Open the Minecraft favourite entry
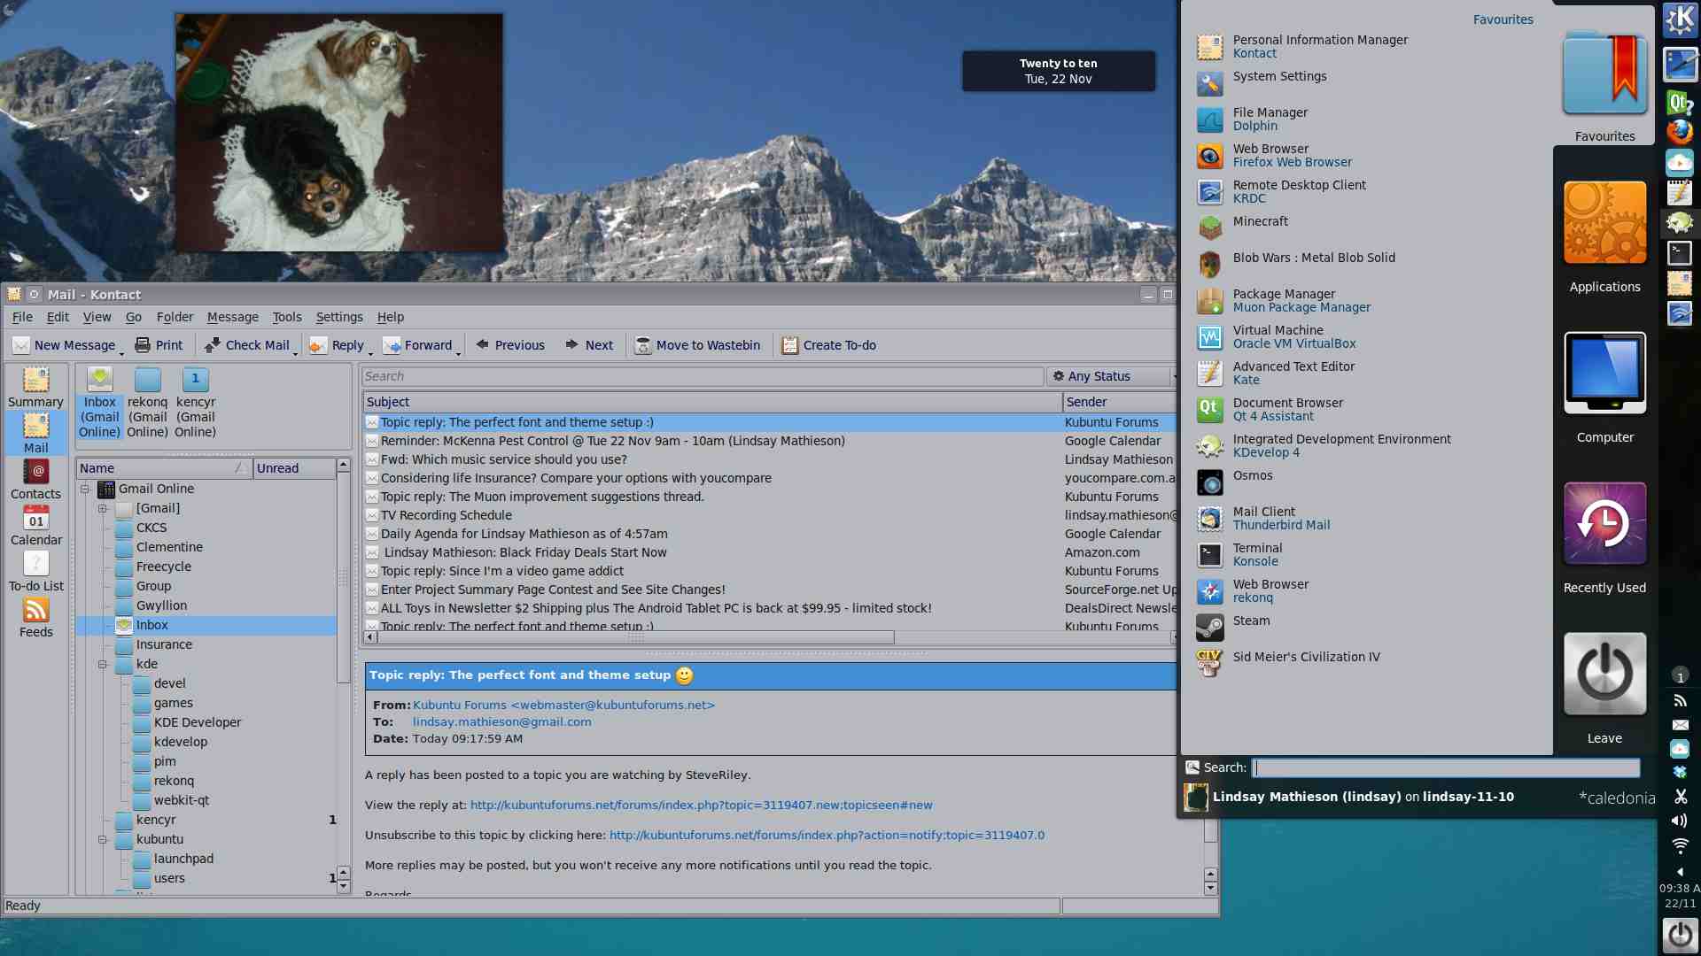The height and width of the screenshot is (956, 1701). click(1260, 222)
